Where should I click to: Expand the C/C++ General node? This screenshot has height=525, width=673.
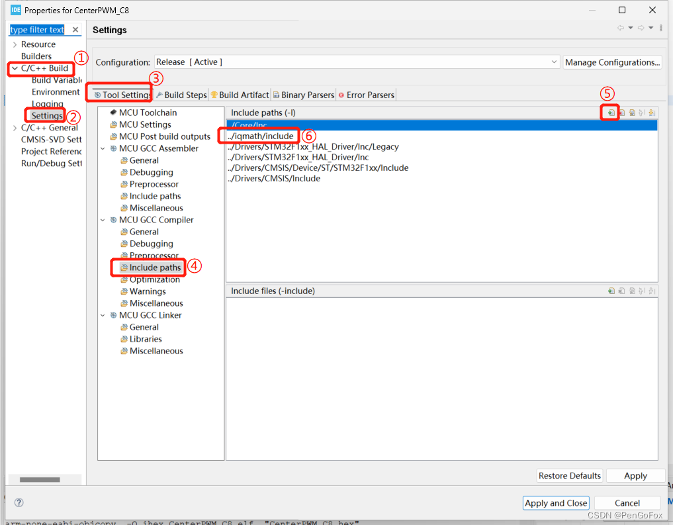[15, 128]
